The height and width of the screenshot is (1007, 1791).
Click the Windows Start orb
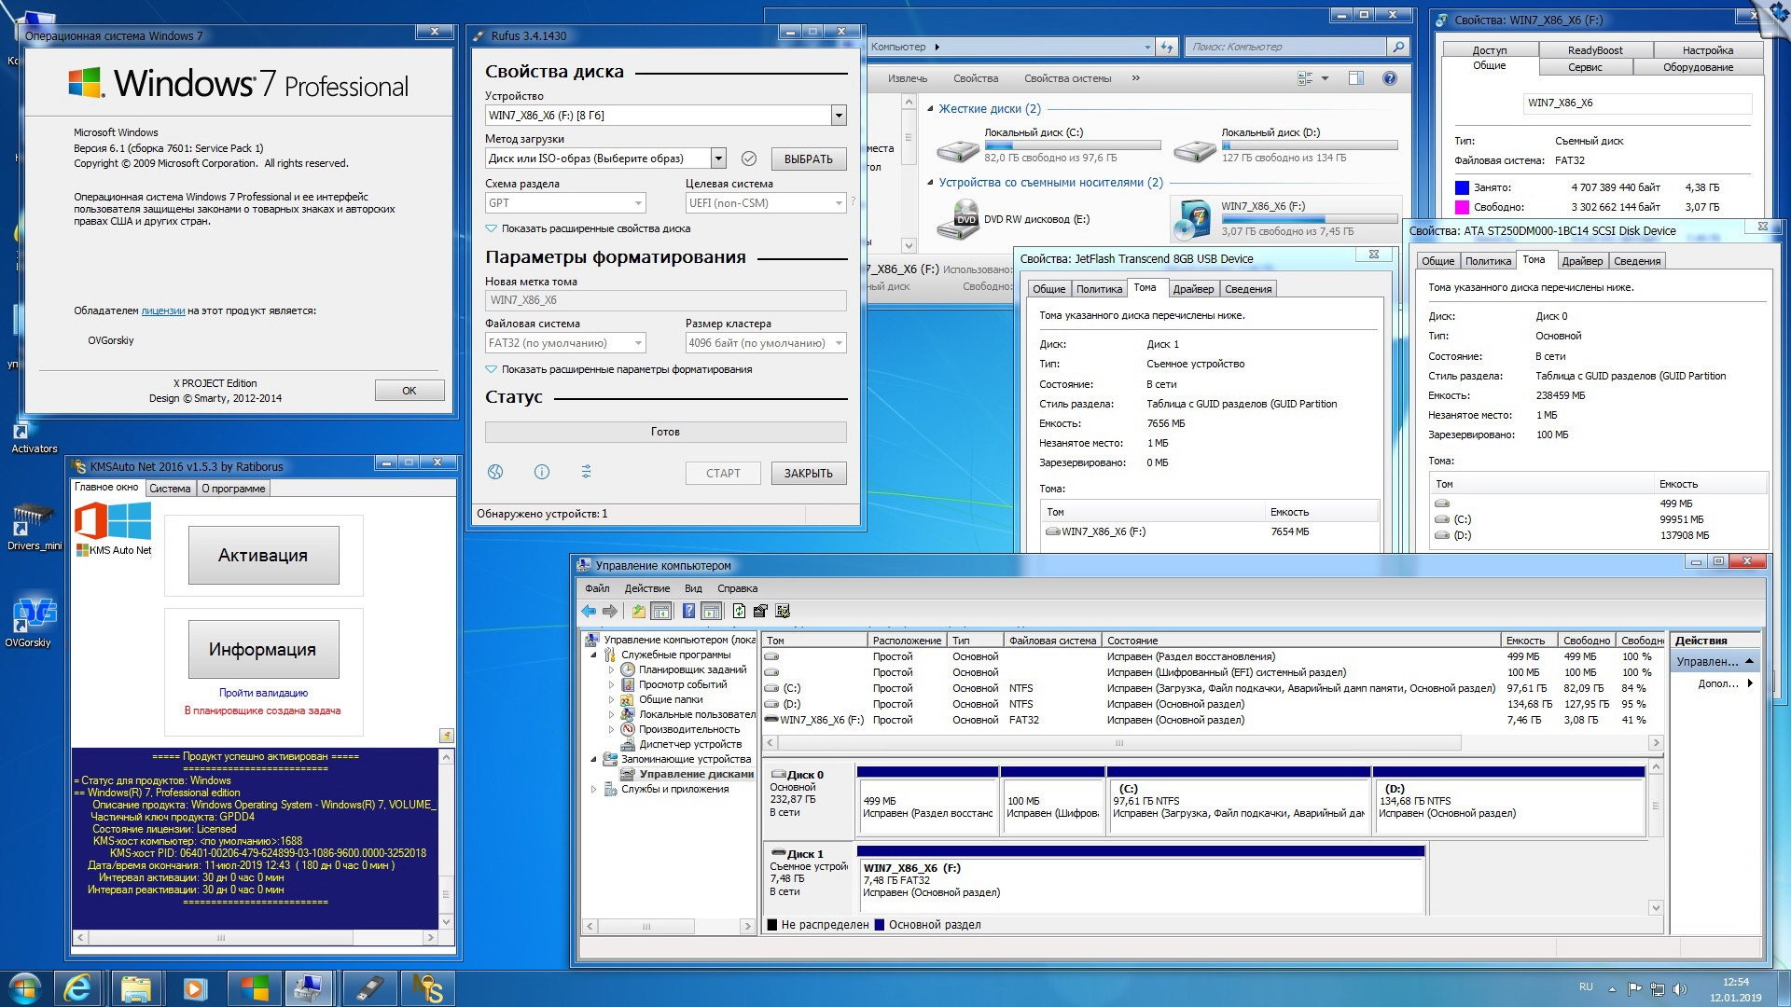24,988
